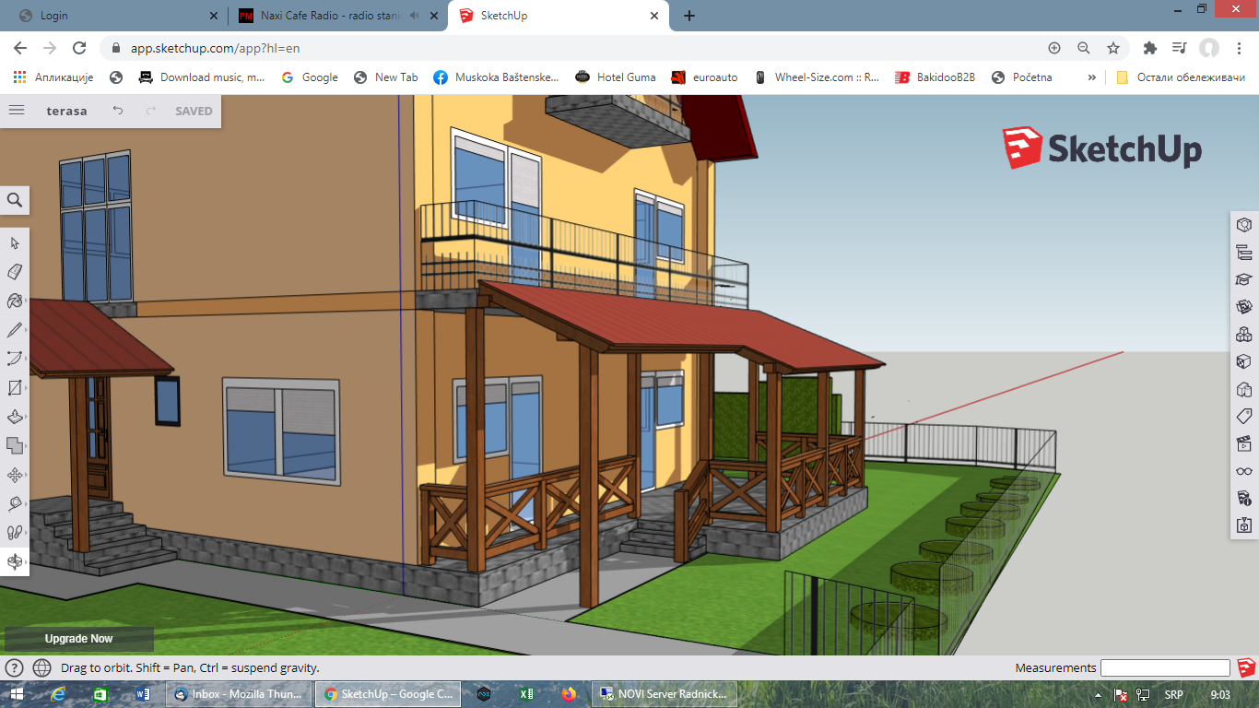Image resolution: width=1259 pixels, height=708 pixels.
Task: Open the Scenes clapperboard panel
Action: (1244, 443)
